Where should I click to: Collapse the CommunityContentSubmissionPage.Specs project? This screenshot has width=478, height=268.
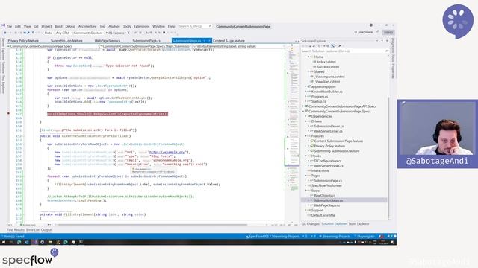(303, 111)
